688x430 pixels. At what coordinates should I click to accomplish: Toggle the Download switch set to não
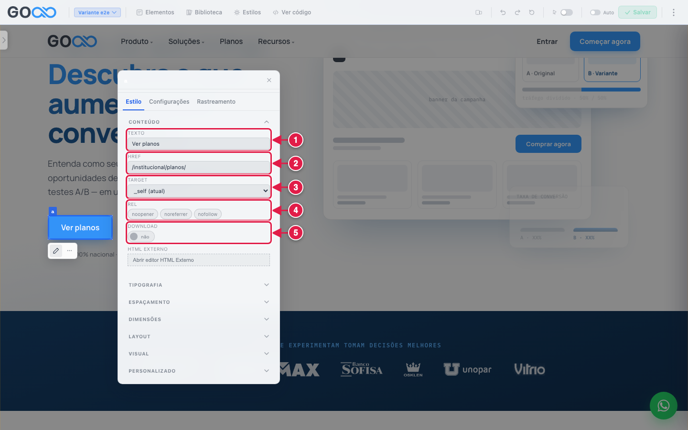[x=141, y=236]
